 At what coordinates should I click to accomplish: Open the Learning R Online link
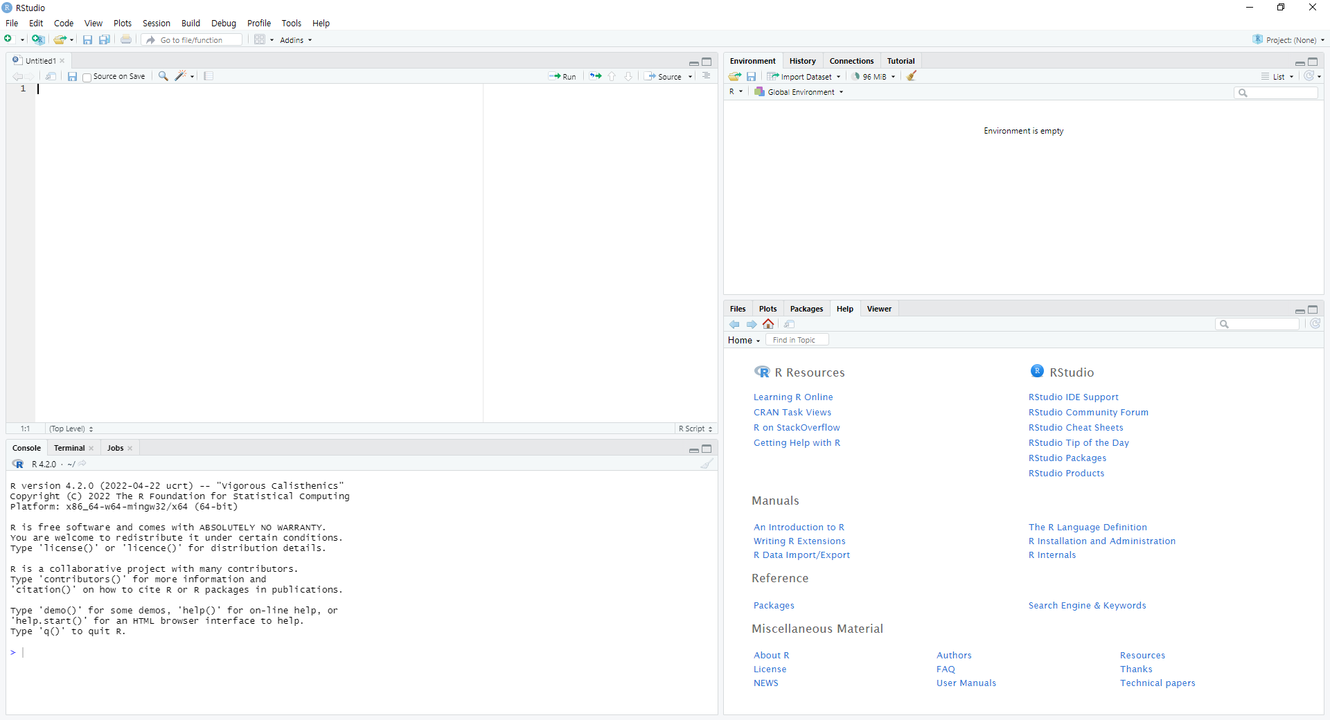[793, 397]
